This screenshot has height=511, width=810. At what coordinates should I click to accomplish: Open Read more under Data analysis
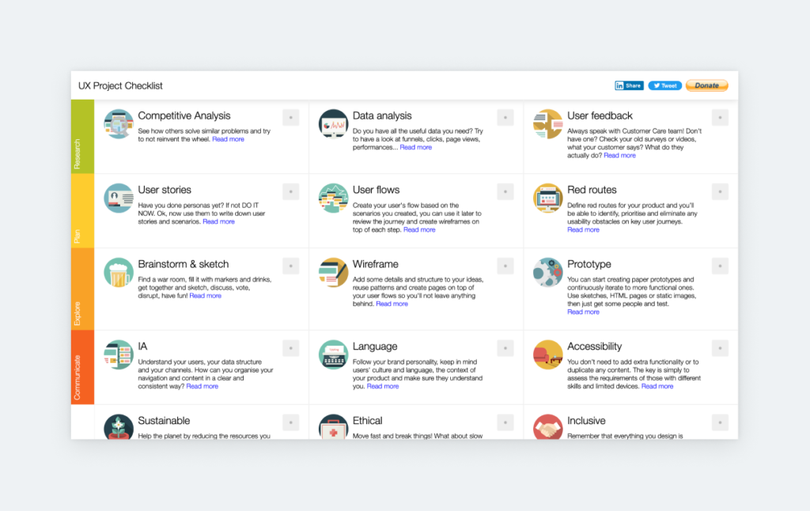416,148
